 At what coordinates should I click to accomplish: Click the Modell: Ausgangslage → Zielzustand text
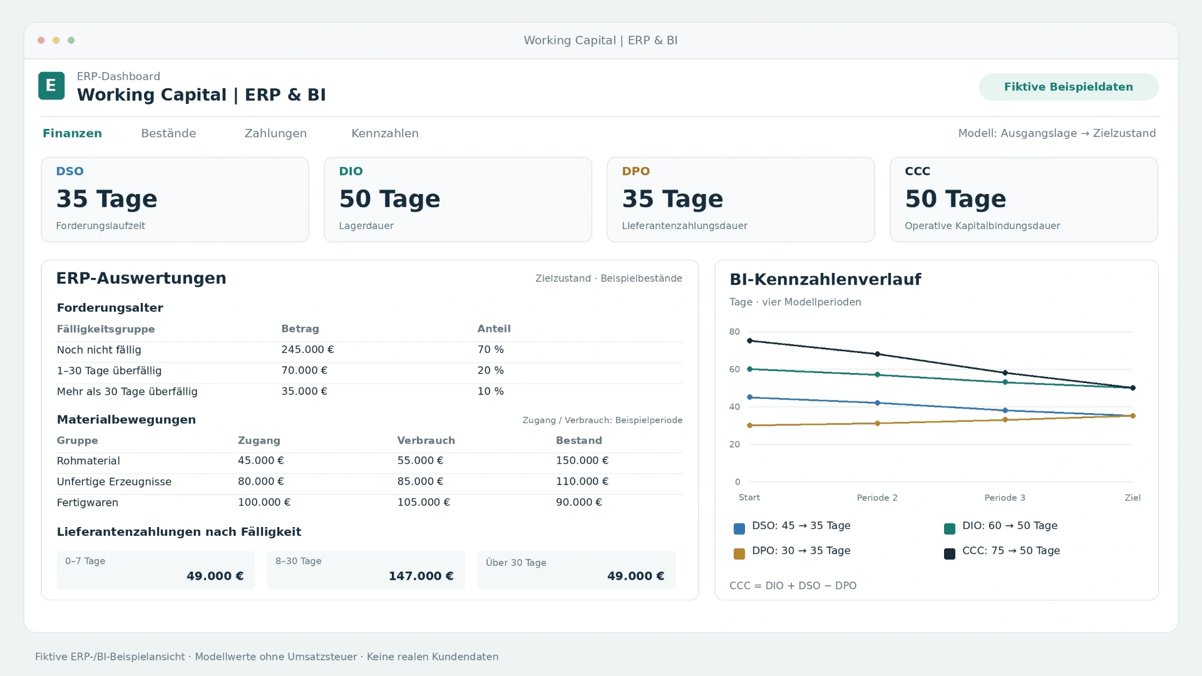(x=1057, y=133)
